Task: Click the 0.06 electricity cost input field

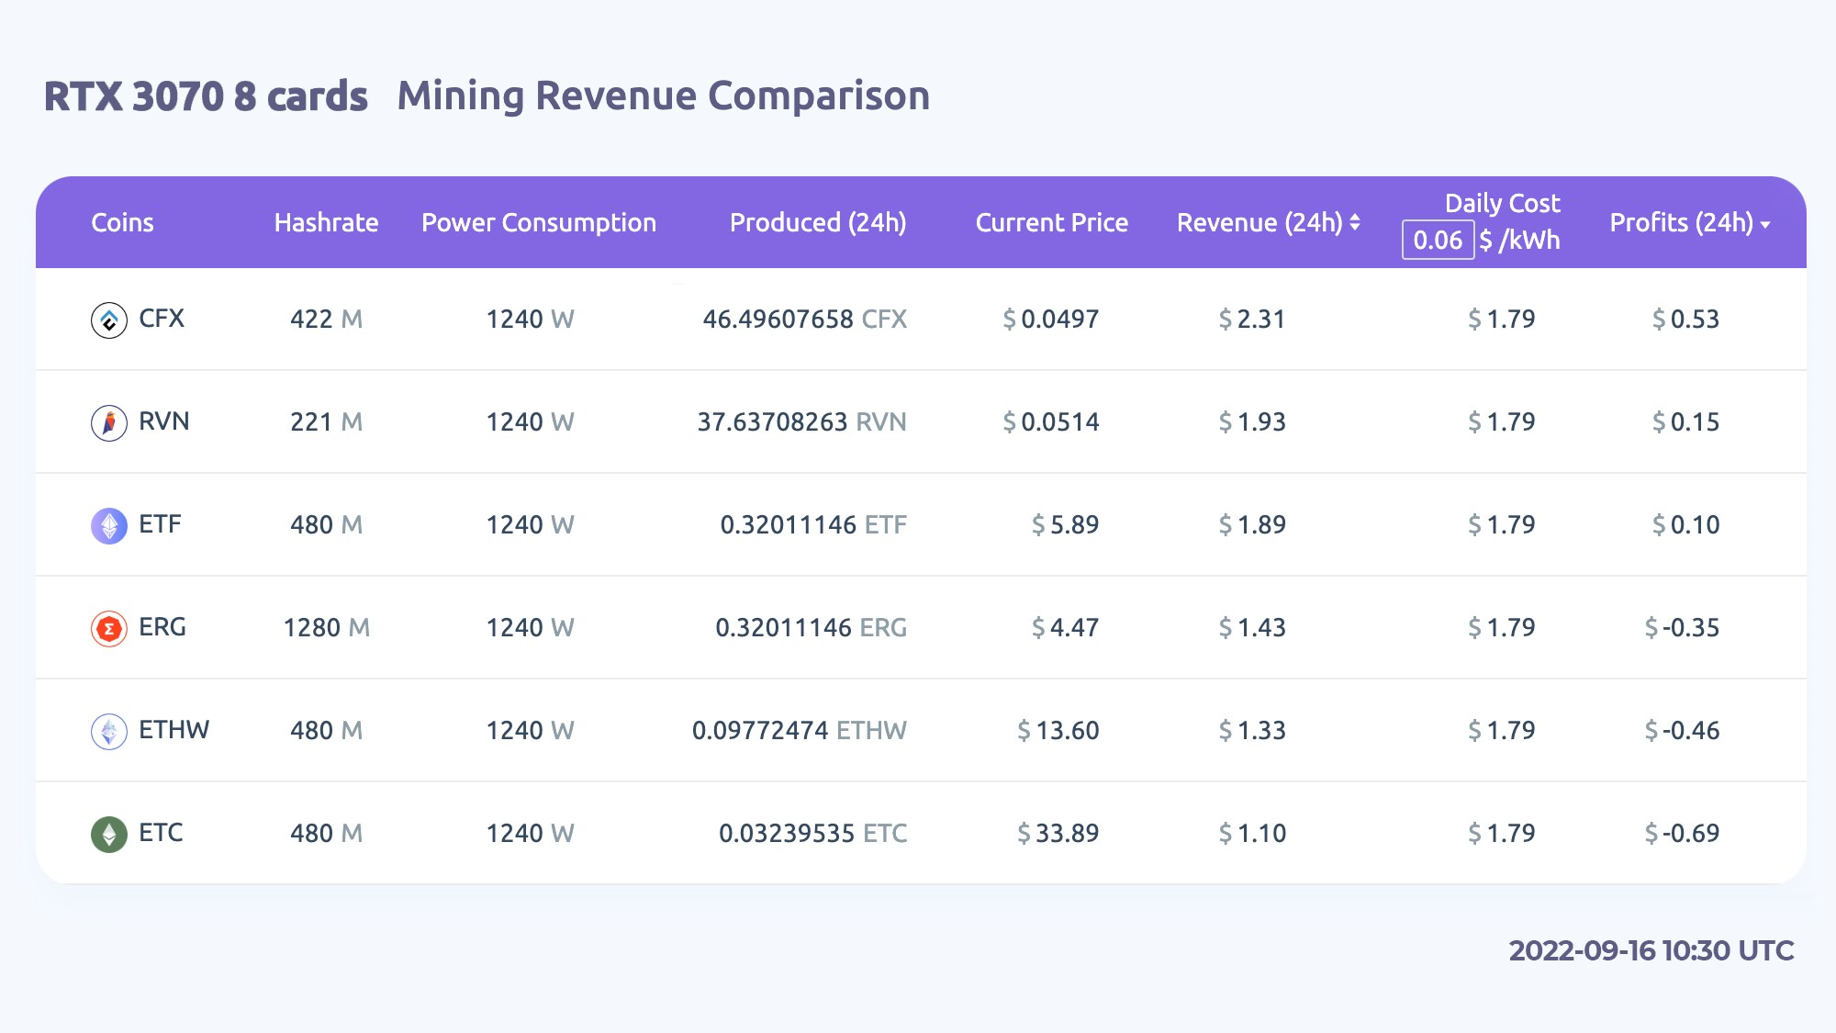Action: click(x=1438, y=240)
